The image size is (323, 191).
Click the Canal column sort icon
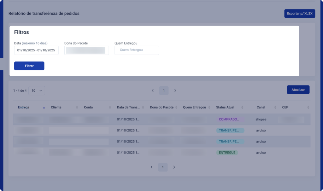[275, 107]
